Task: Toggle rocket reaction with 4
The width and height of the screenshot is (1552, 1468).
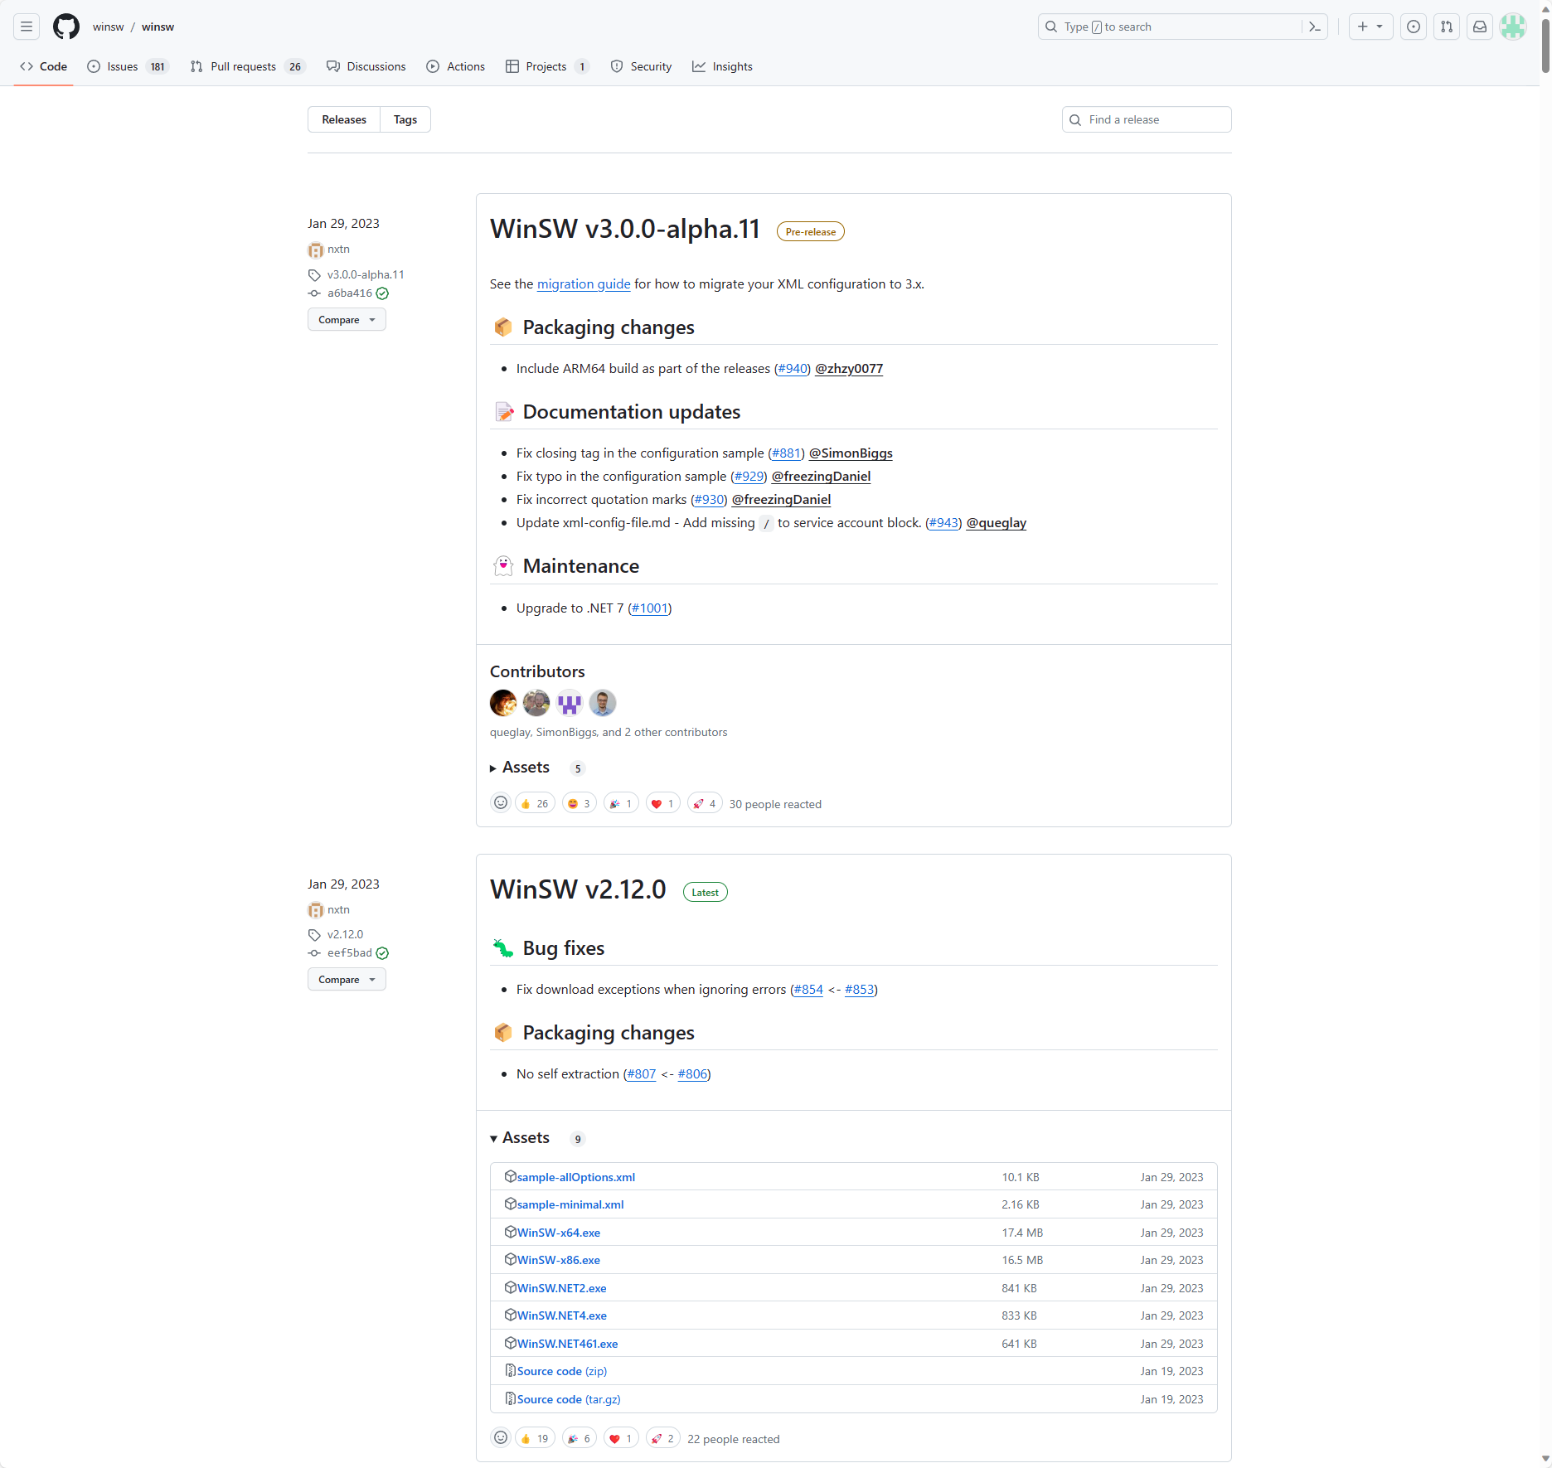Action: (705, 803)
